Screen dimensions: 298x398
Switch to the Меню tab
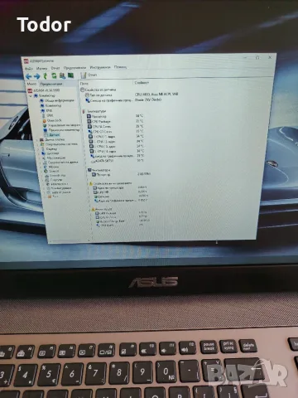[31, 84]
